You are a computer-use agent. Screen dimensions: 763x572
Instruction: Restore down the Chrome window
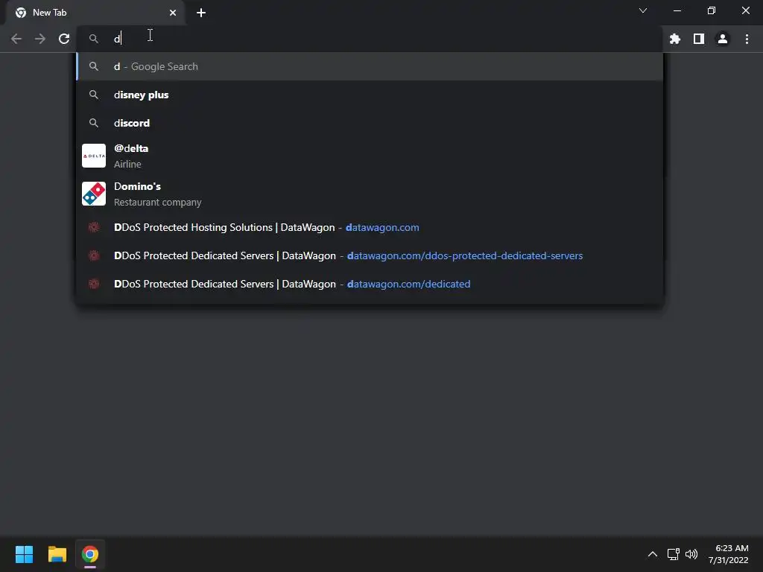(x=712, y=10)
